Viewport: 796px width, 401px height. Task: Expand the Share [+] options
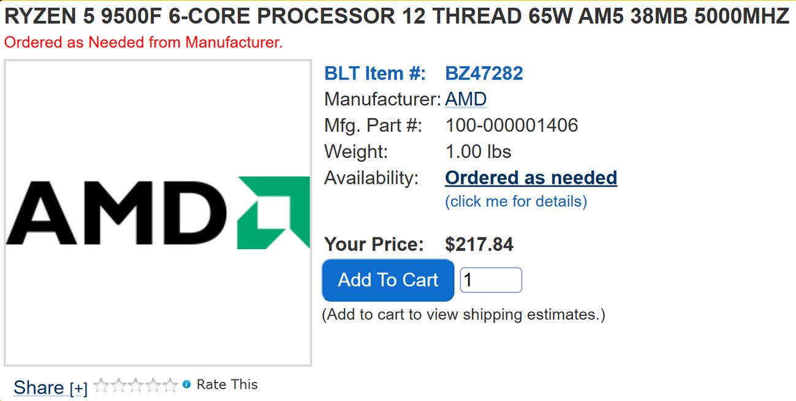(78, 388)
